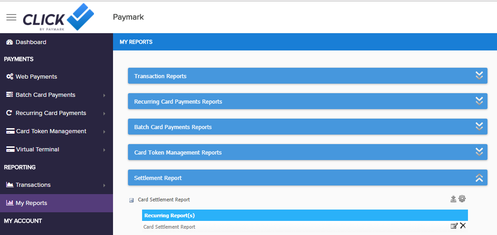Click the Settlement Report up-chevron icon
This screenshot has height=235, width=497.
coord(479,178)
